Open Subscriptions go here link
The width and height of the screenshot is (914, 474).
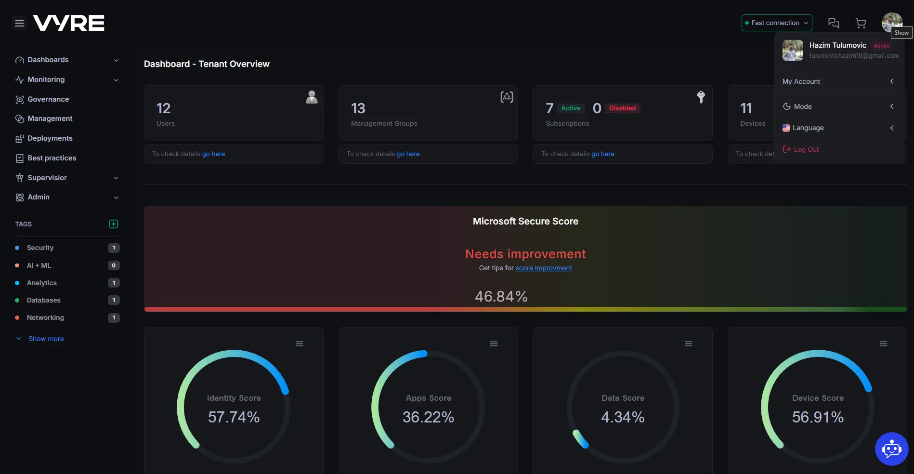pyautogui.click(x=602, y=154)
